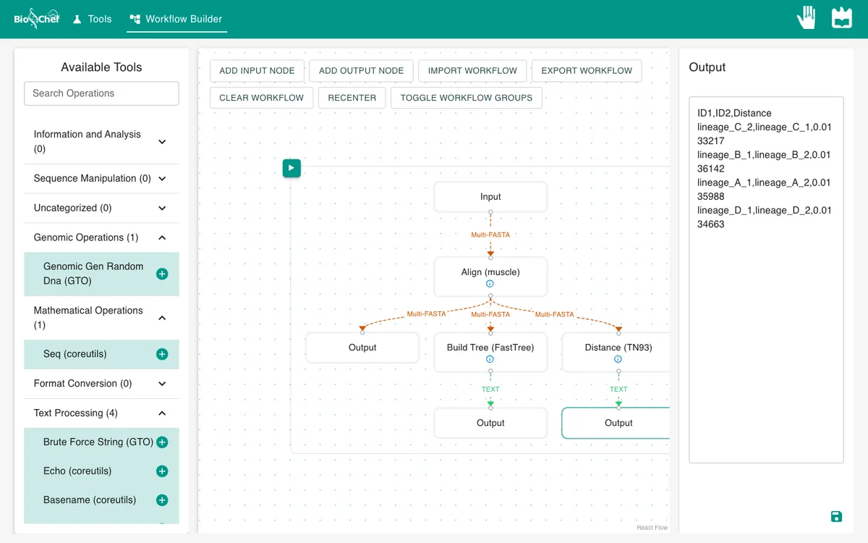868x543 pixels.
Task: Switch to the Tools tab
Action: coord(92,19)
